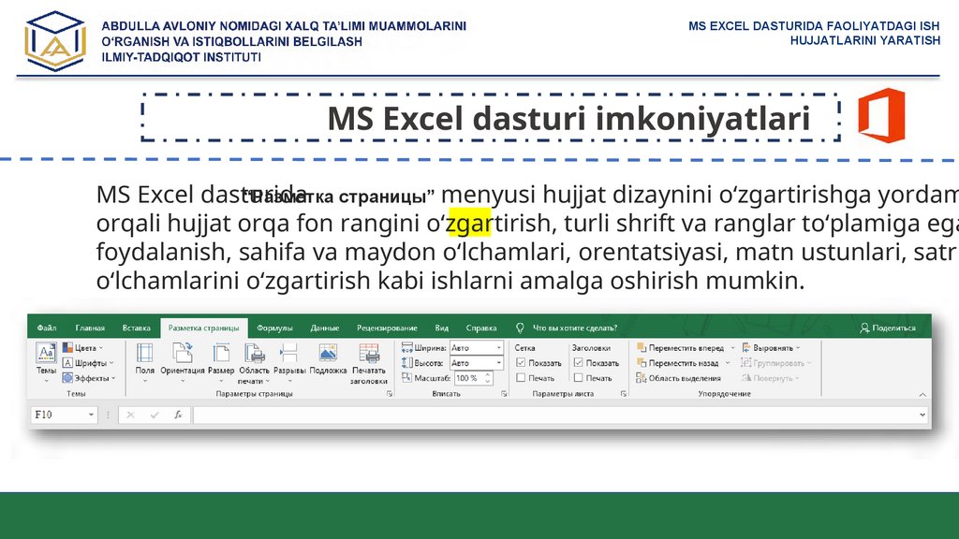Screen dimensions: 959x539
Task: Switch to the Данные tab
Action: pos(325,328)
